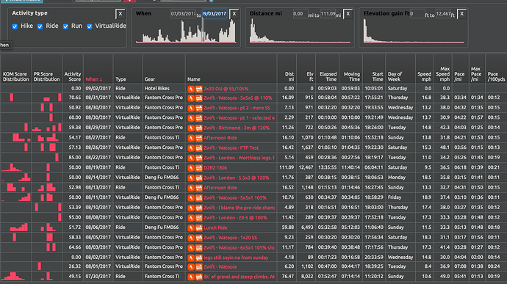Open Strava icon for London Worthless legs row
The height and width of the screenshot is (284, 507).
191,158
